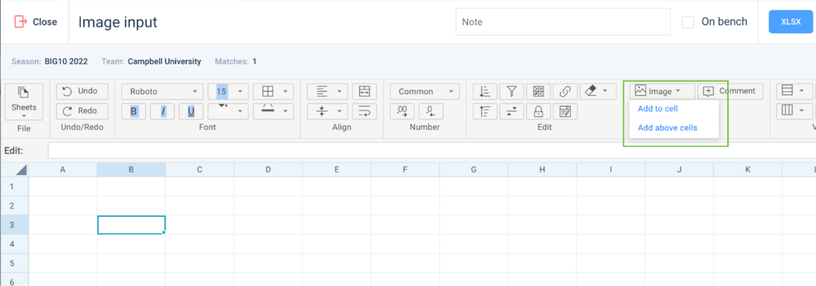This screenshot has height=286, width=816.
Task: Click the selected cell B3
Action: (131, 225)
